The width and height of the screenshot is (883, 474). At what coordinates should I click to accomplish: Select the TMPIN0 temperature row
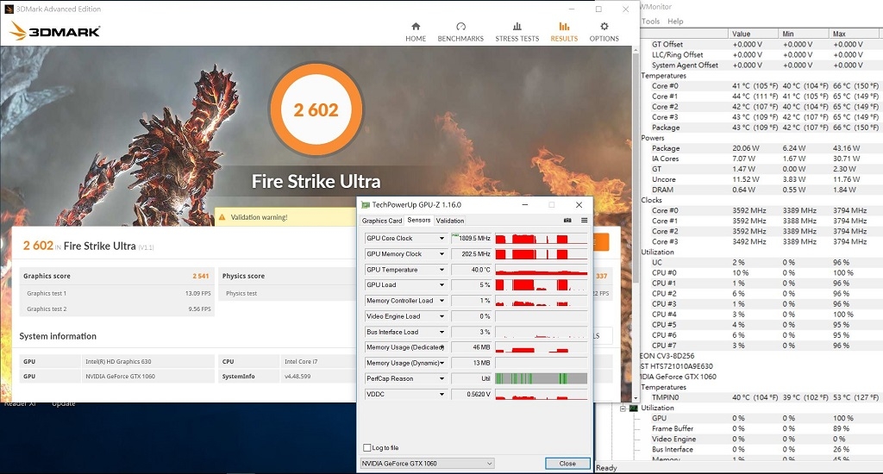(761, 397)
